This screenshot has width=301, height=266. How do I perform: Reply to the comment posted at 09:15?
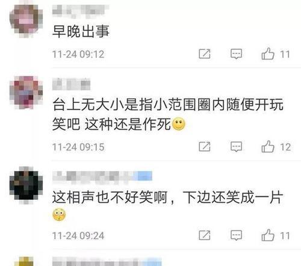tap(236, 147)
